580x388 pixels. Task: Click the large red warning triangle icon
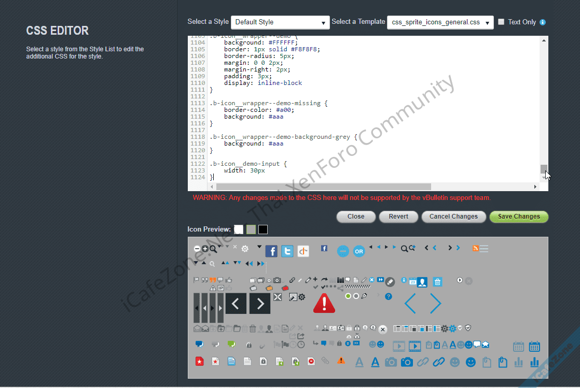click(324, 303)
